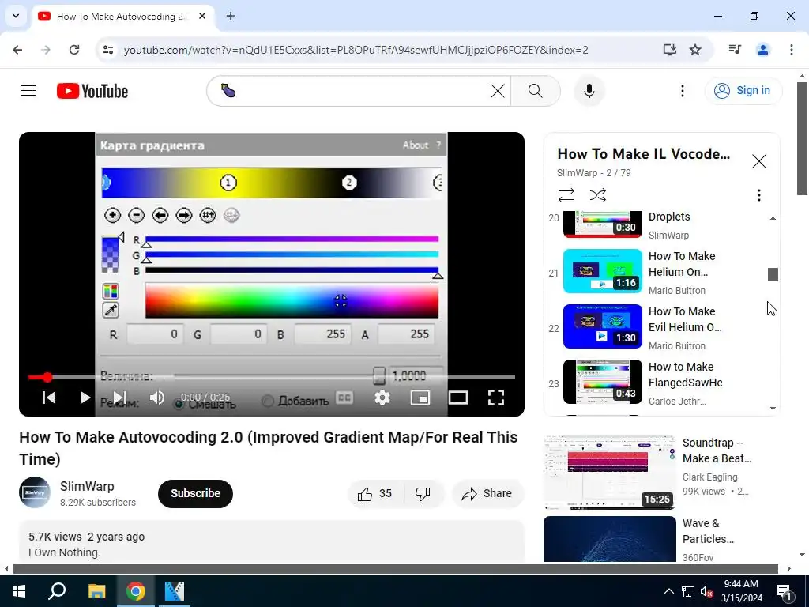The width and height of the screenshot is (809, 607).
Task: Skip to next video in playlist
Action: click(120, 398)
